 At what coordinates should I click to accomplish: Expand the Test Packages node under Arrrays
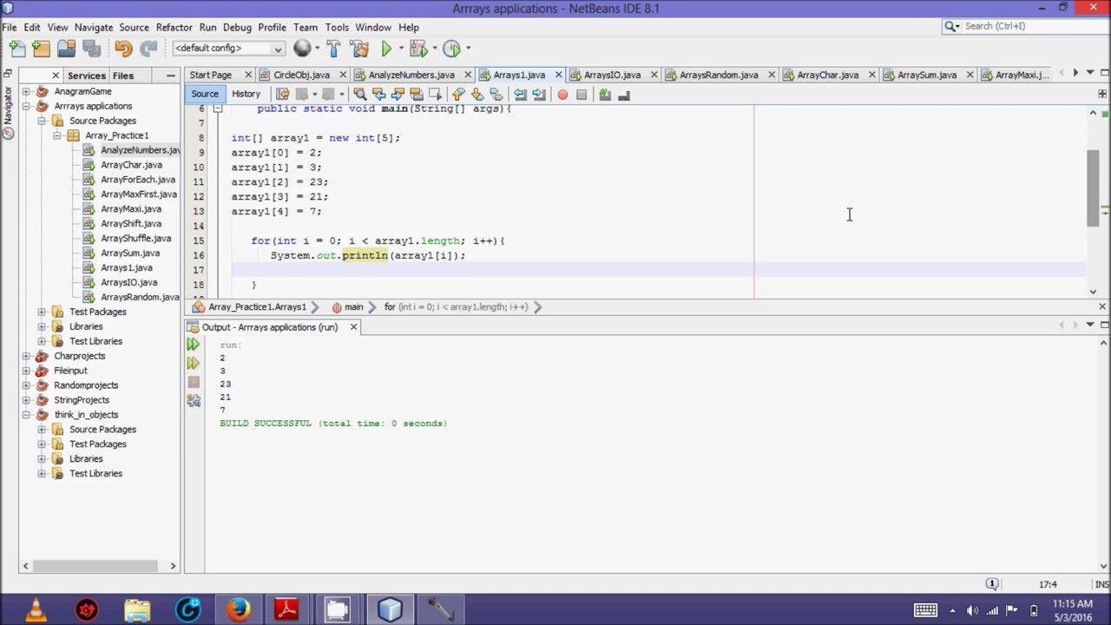coord(42,312)
